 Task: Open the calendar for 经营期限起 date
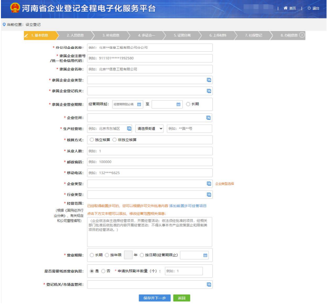[139, 104]
